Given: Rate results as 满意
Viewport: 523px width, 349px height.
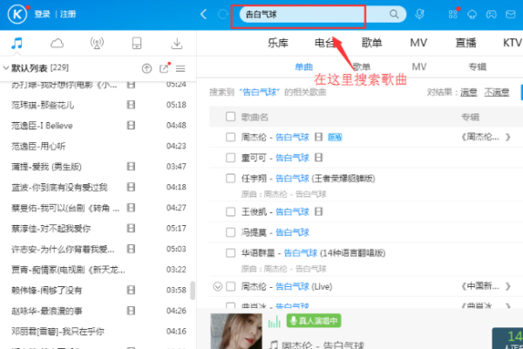Looking at the screenshot, I should [x=469, y=92].
